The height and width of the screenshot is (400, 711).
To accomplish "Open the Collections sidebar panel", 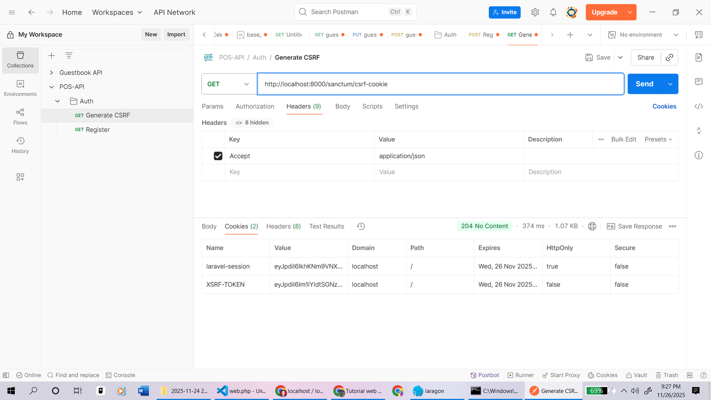I will pos(20,60).
